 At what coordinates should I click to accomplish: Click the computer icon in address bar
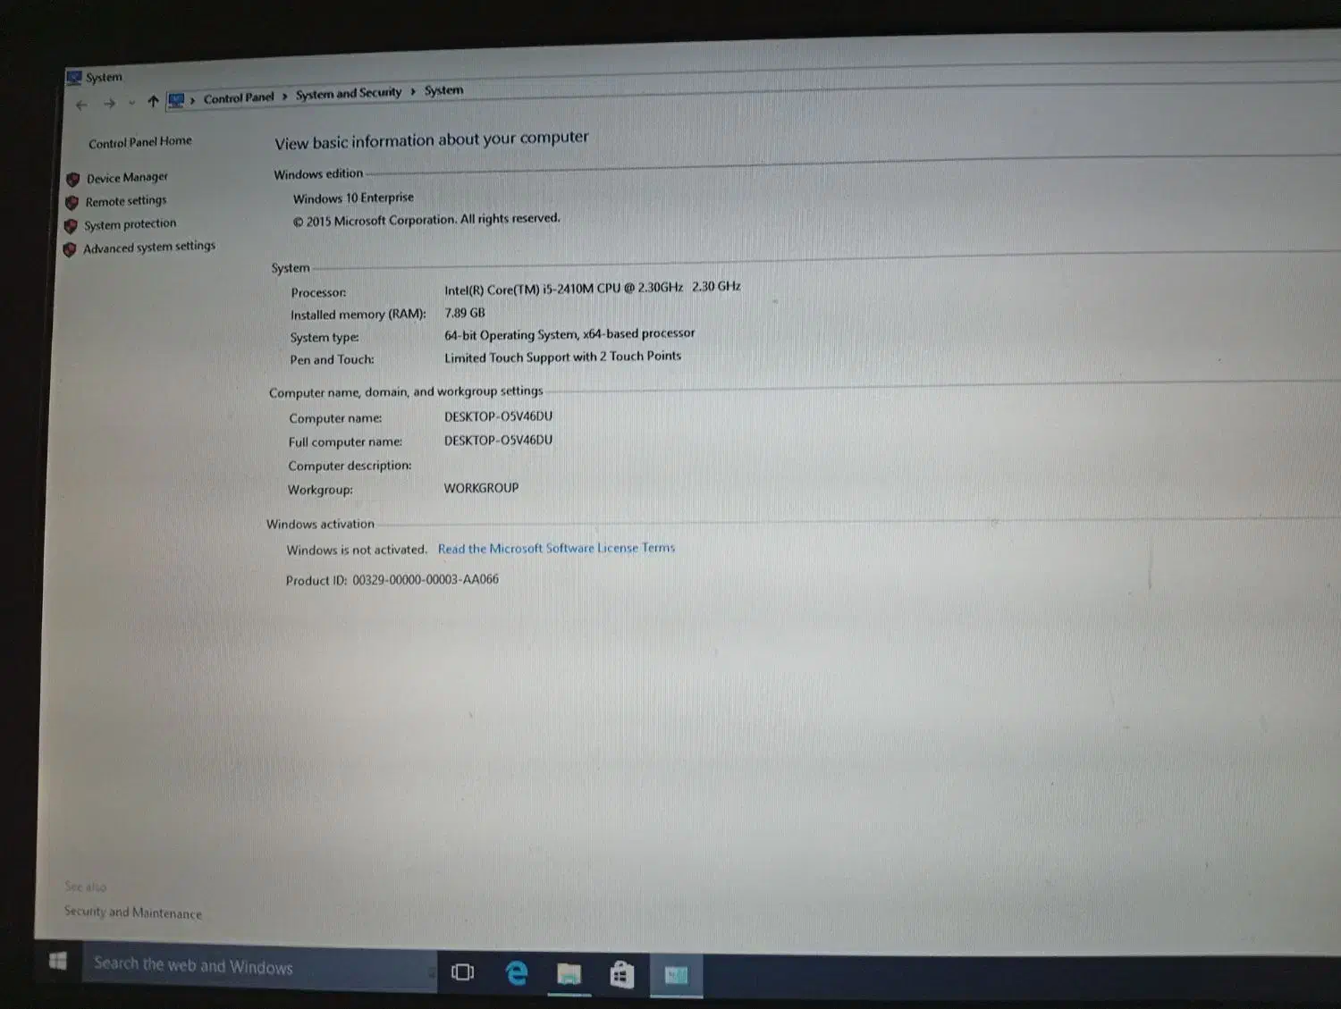(176, 100)
